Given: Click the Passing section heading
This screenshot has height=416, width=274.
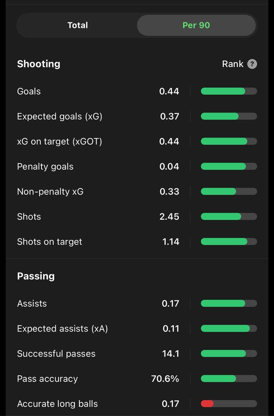Looking at the screenshot, I should point(36,276).
